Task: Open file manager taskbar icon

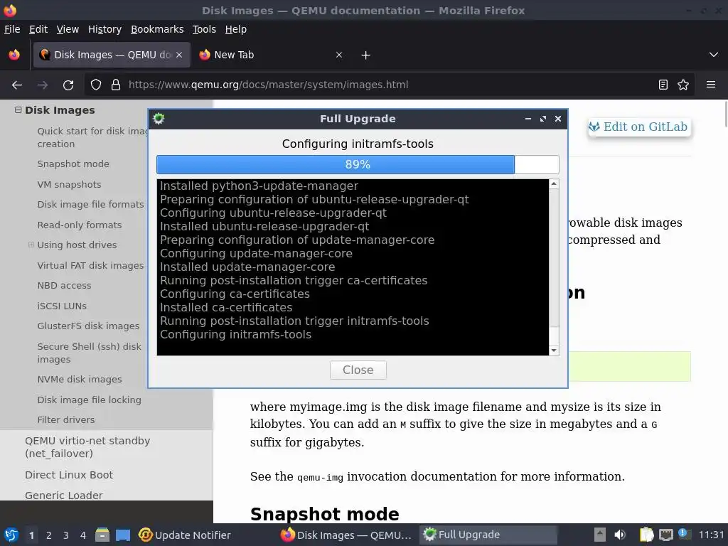Action: coord(102,535)
